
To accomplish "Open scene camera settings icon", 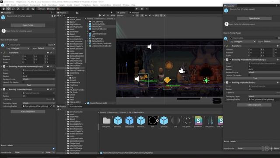I will click(x=162, y=16).
